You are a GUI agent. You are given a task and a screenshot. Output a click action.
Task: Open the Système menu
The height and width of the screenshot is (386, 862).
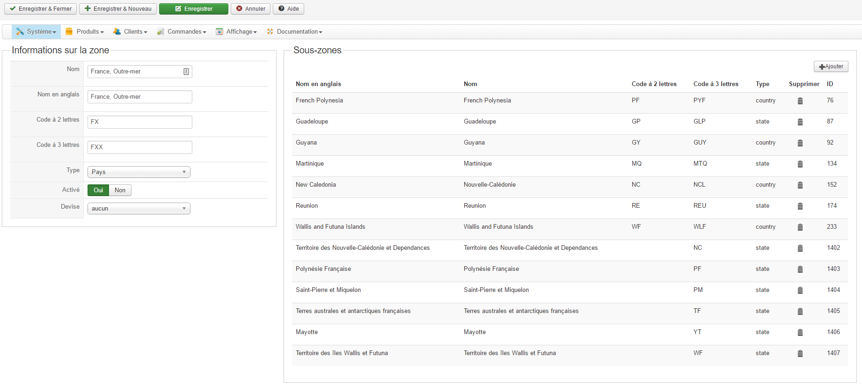36,32
